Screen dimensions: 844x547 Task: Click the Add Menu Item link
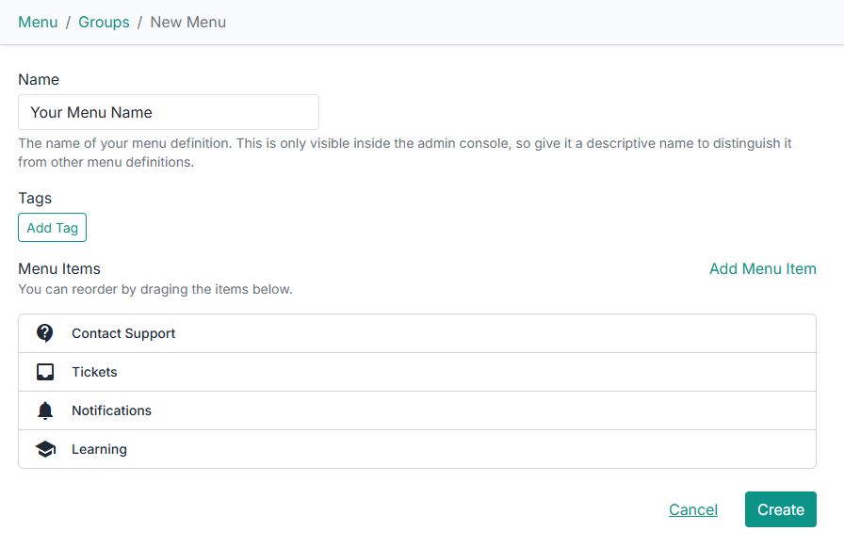(762, 268)
